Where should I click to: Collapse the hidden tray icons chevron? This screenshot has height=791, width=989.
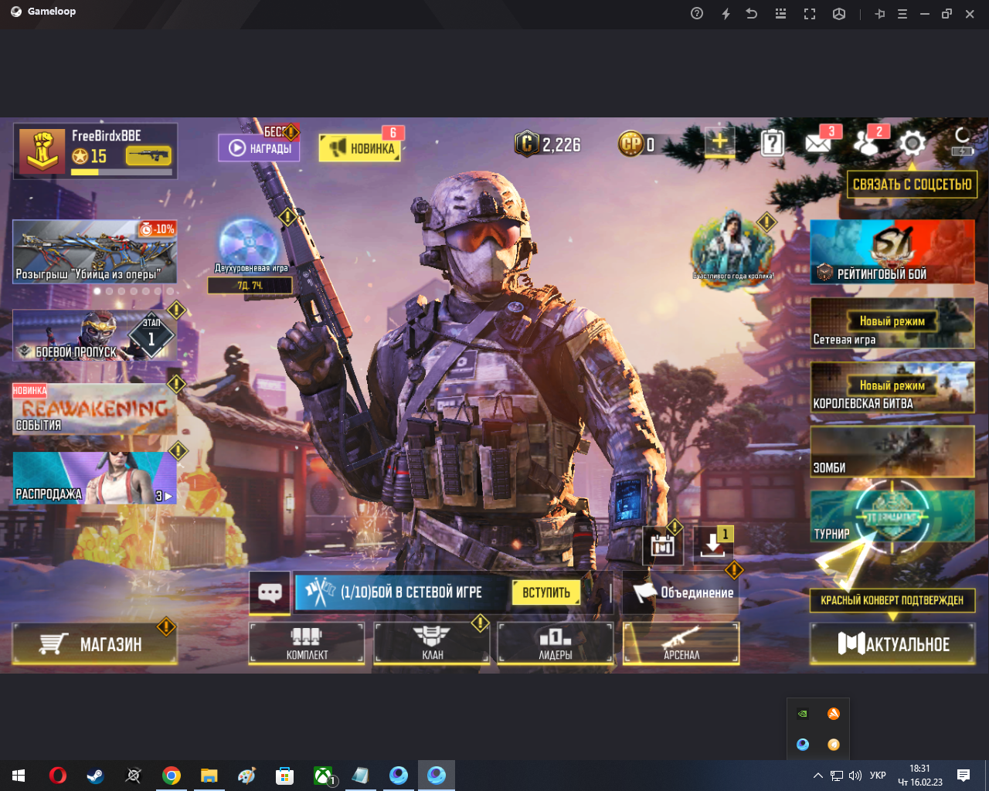[x=817, y=776]
